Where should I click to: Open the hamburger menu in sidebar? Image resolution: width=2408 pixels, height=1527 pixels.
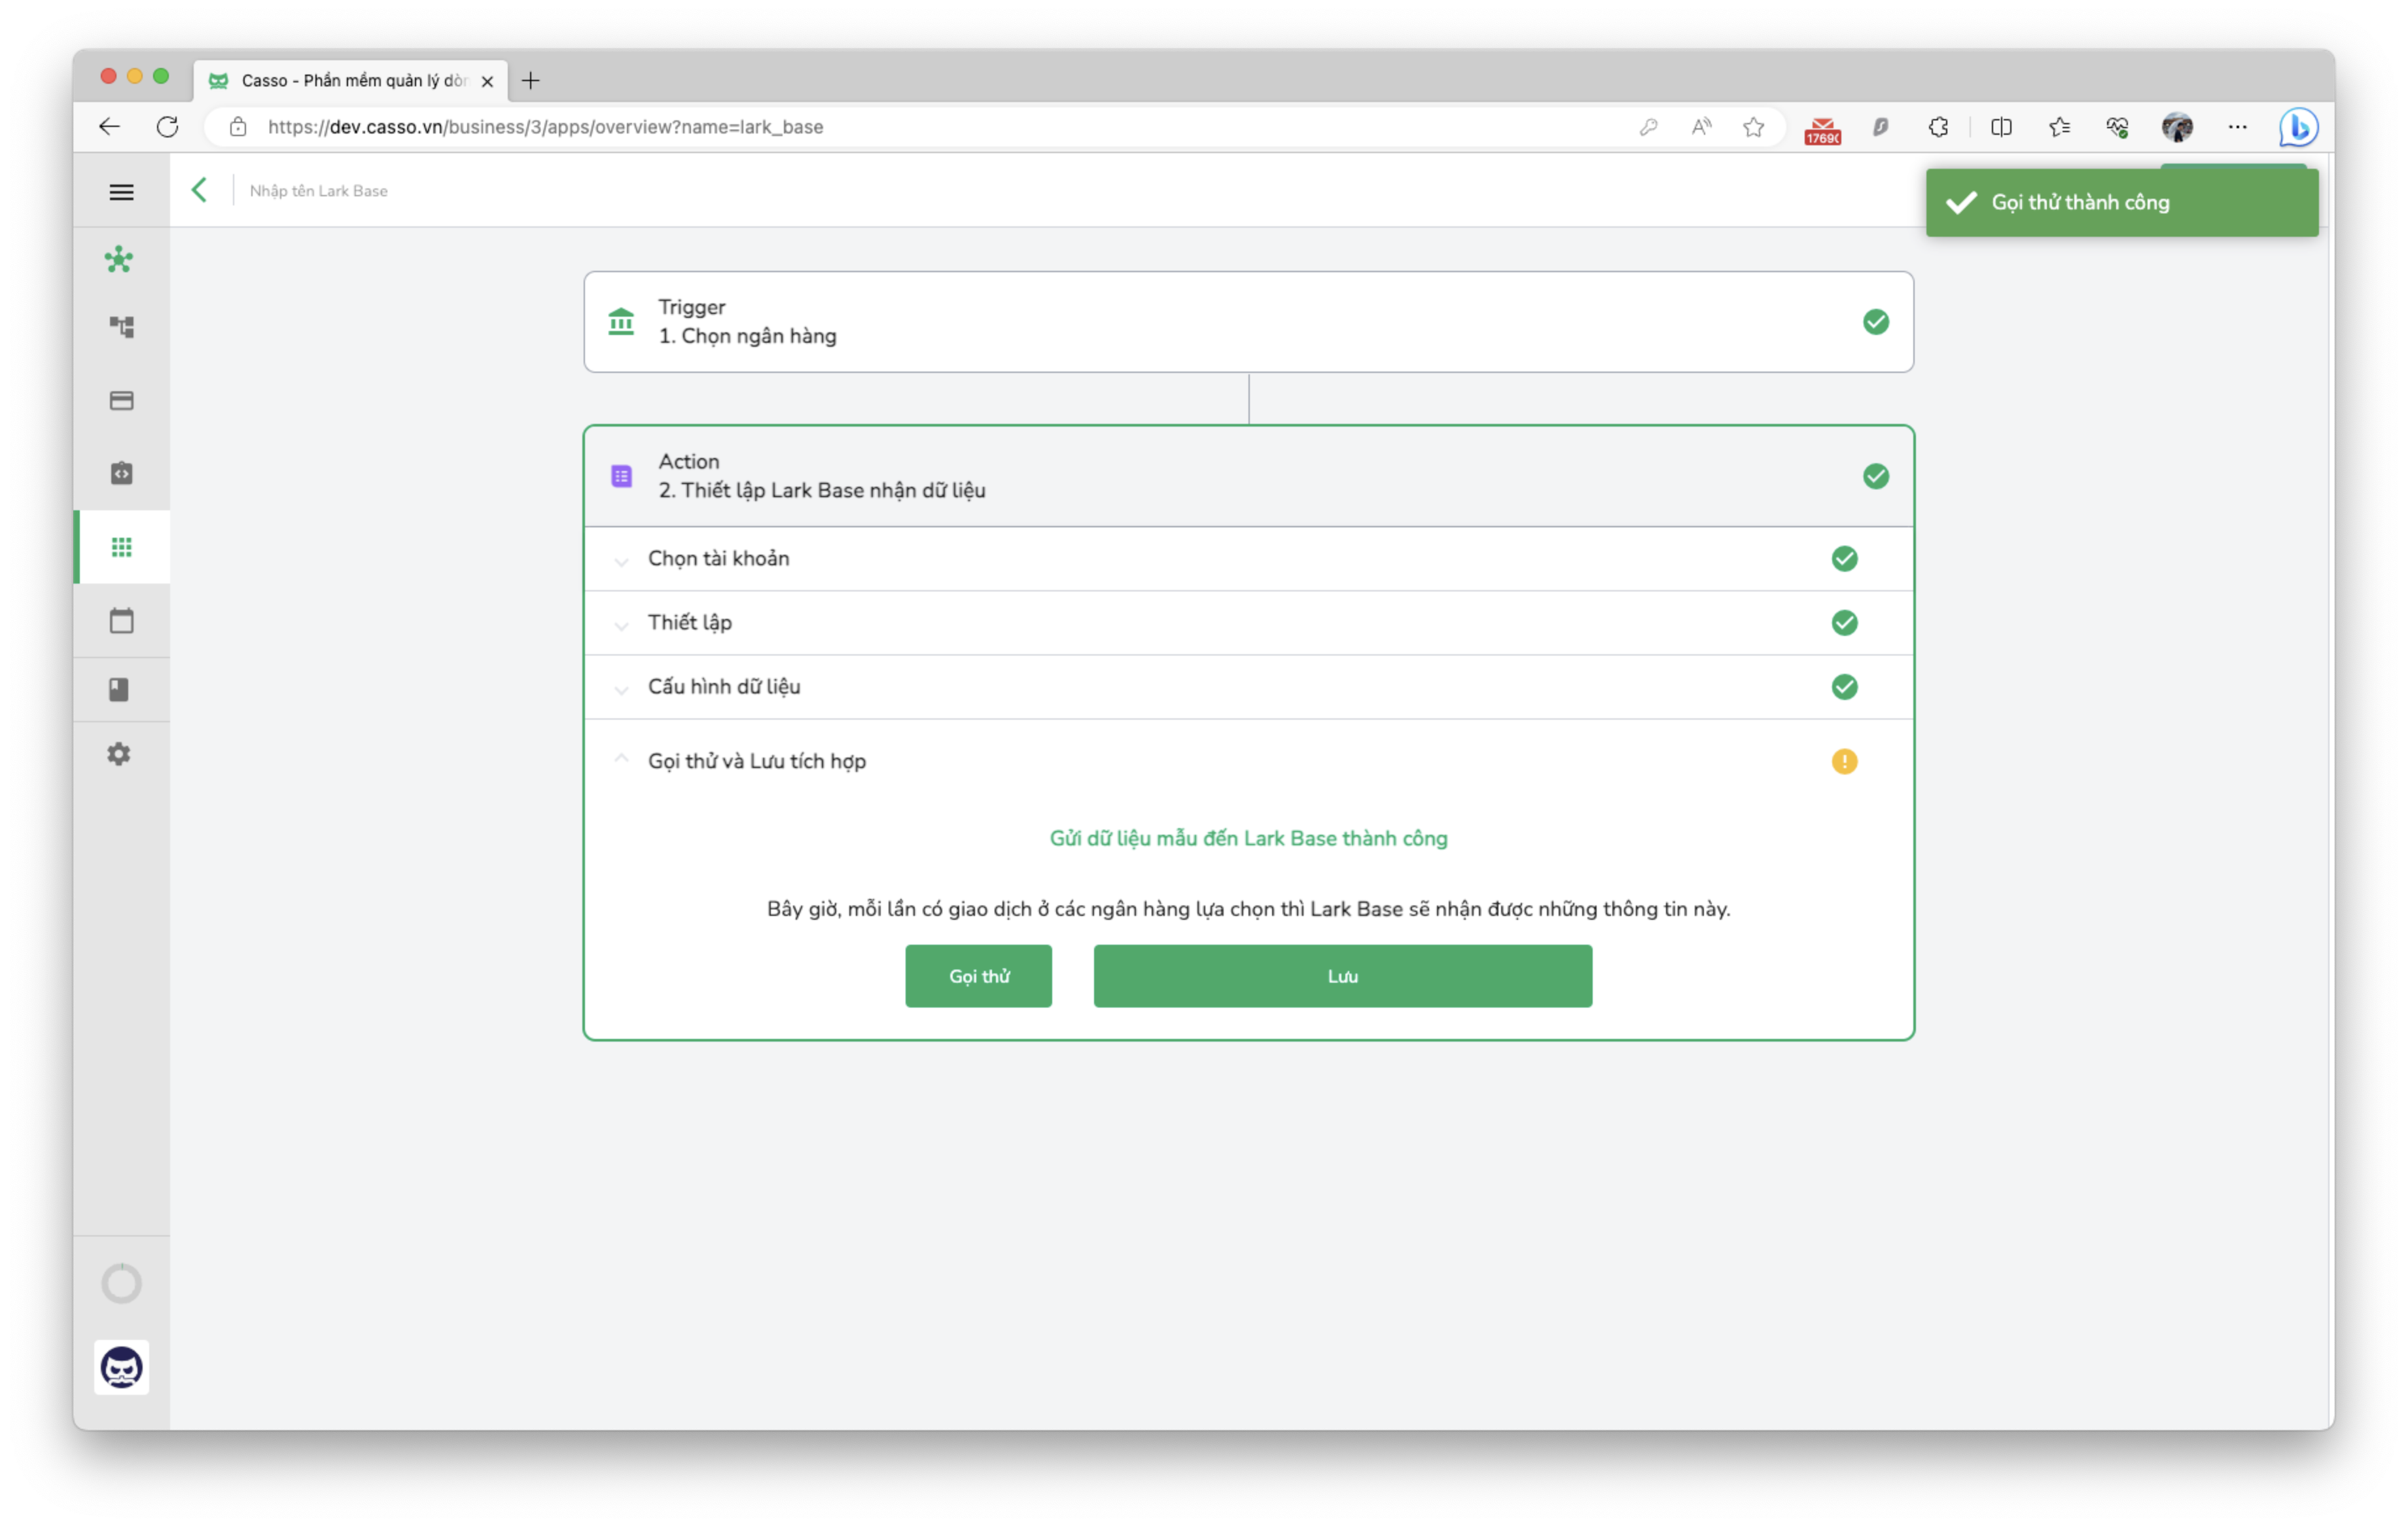[121, 192]
